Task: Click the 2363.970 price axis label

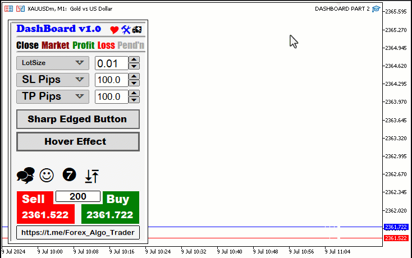Action: click(396, 102)
